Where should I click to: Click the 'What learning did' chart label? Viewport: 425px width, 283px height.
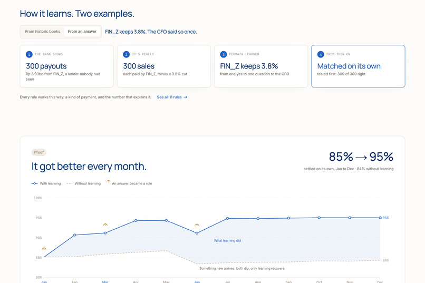click(x=227, y=241)
